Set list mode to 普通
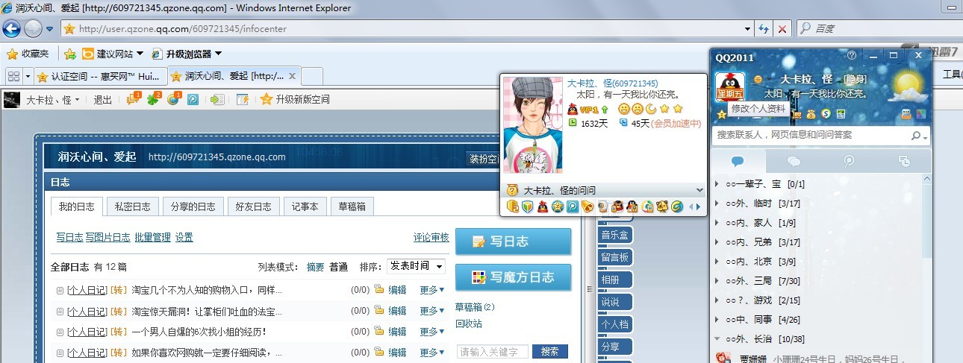 338,267
